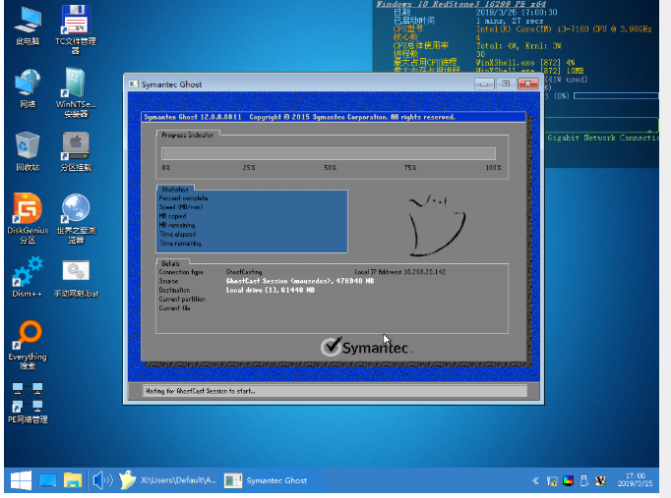This screenshot has height=498, width=671.
Task: Open File Explorer from the taskbar
Action: (73, 480)
